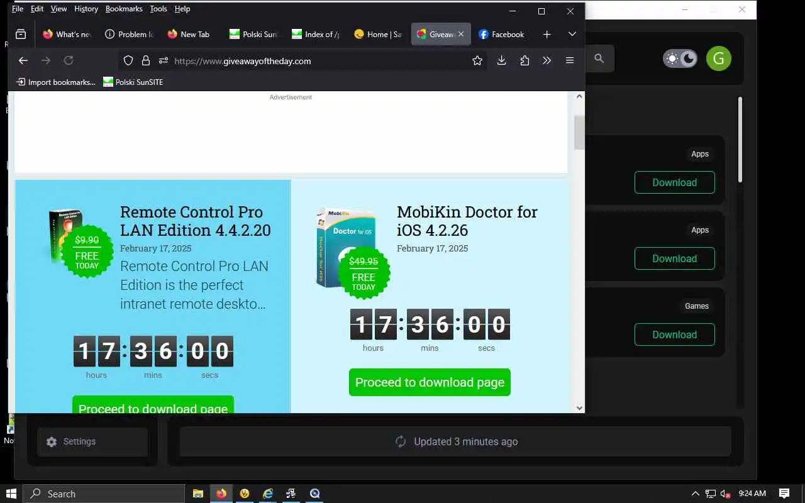This screenshot has height=503, width=805.
Task: Open site permissions icon in address bar
Action: 164,60
